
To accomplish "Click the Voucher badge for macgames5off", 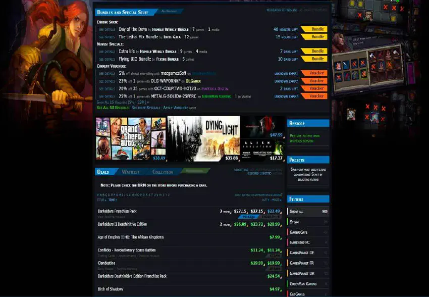I will pyautogui.click(x=314, y=73).
